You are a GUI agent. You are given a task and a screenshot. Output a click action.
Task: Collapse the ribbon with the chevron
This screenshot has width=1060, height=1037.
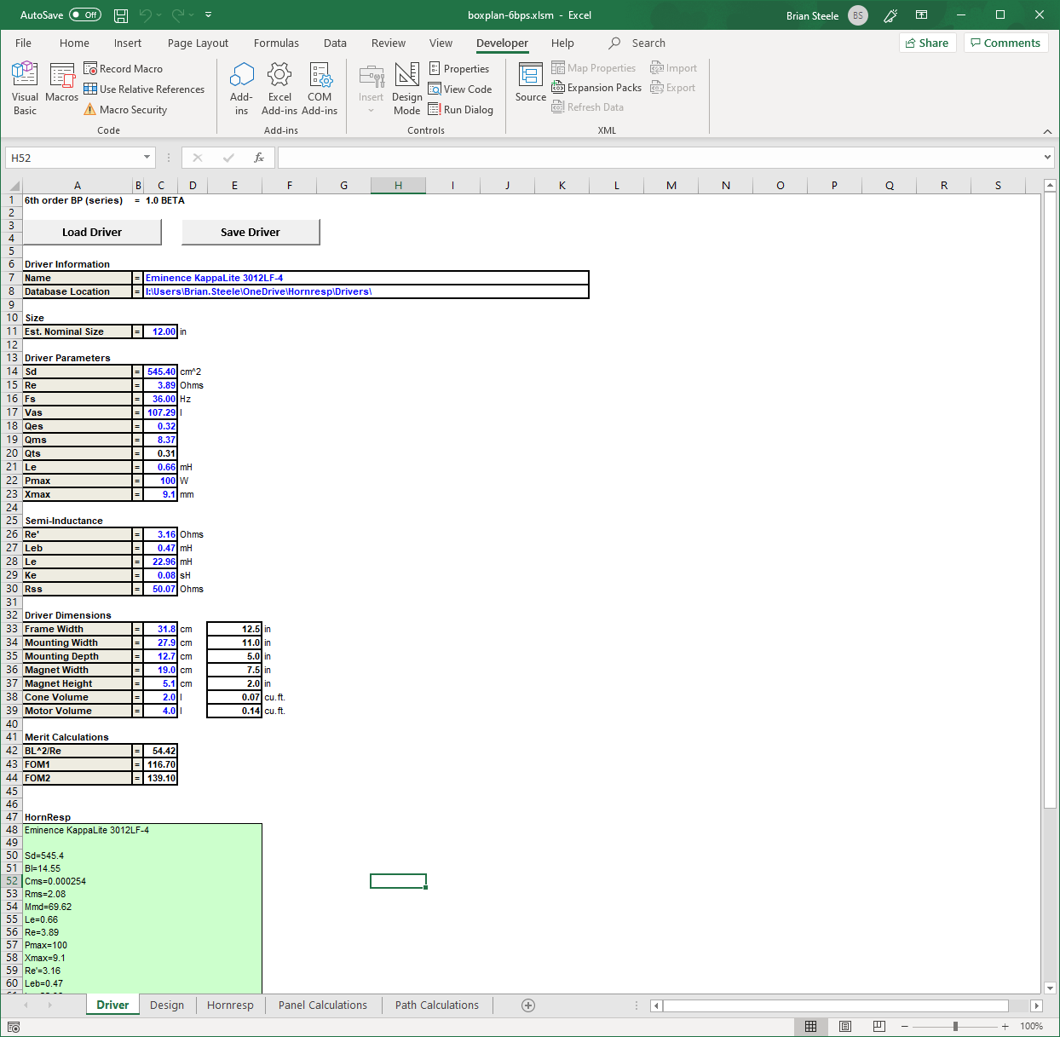tap(1047, 131)
